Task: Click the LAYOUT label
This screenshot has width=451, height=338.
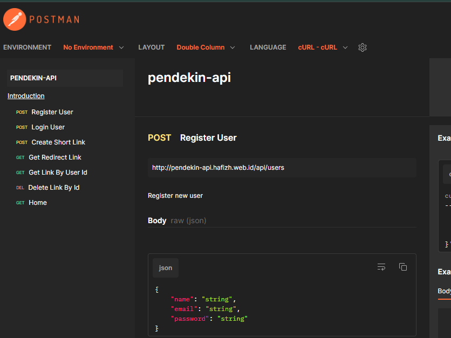Action: pos(151,47)
